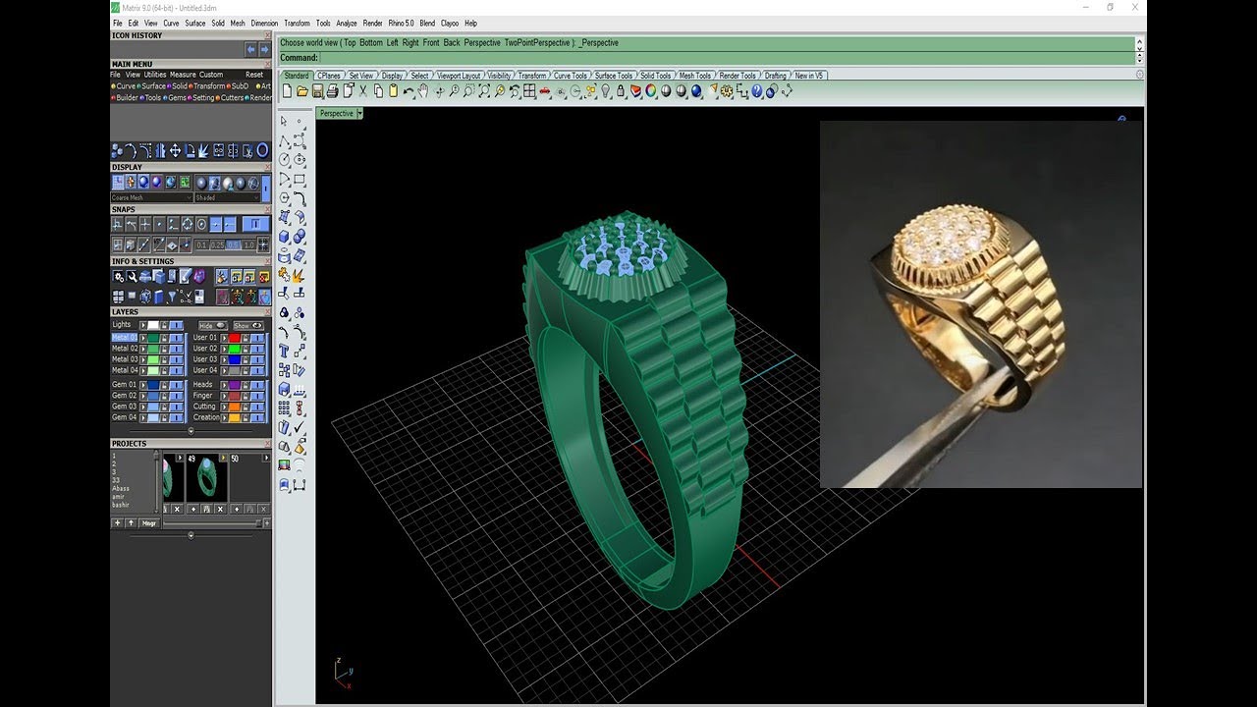
Task: Click the New file icon in Standard toolbar
Action: [x=288, y=90]
